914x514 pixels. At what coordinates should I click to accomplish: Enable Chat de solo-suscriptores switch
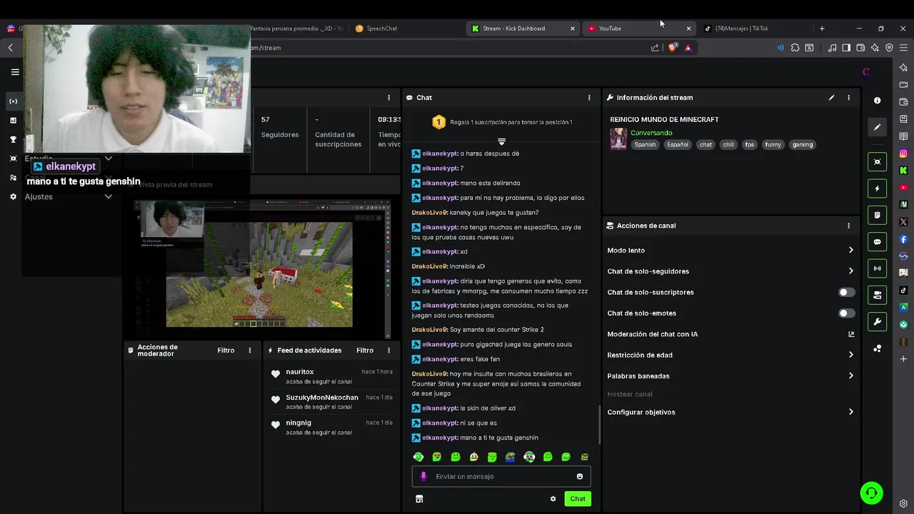point(846,292)
